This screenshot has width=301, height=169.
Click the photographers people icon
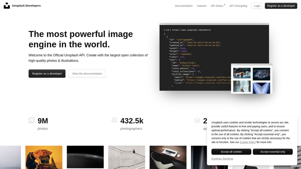pos(114,120)
